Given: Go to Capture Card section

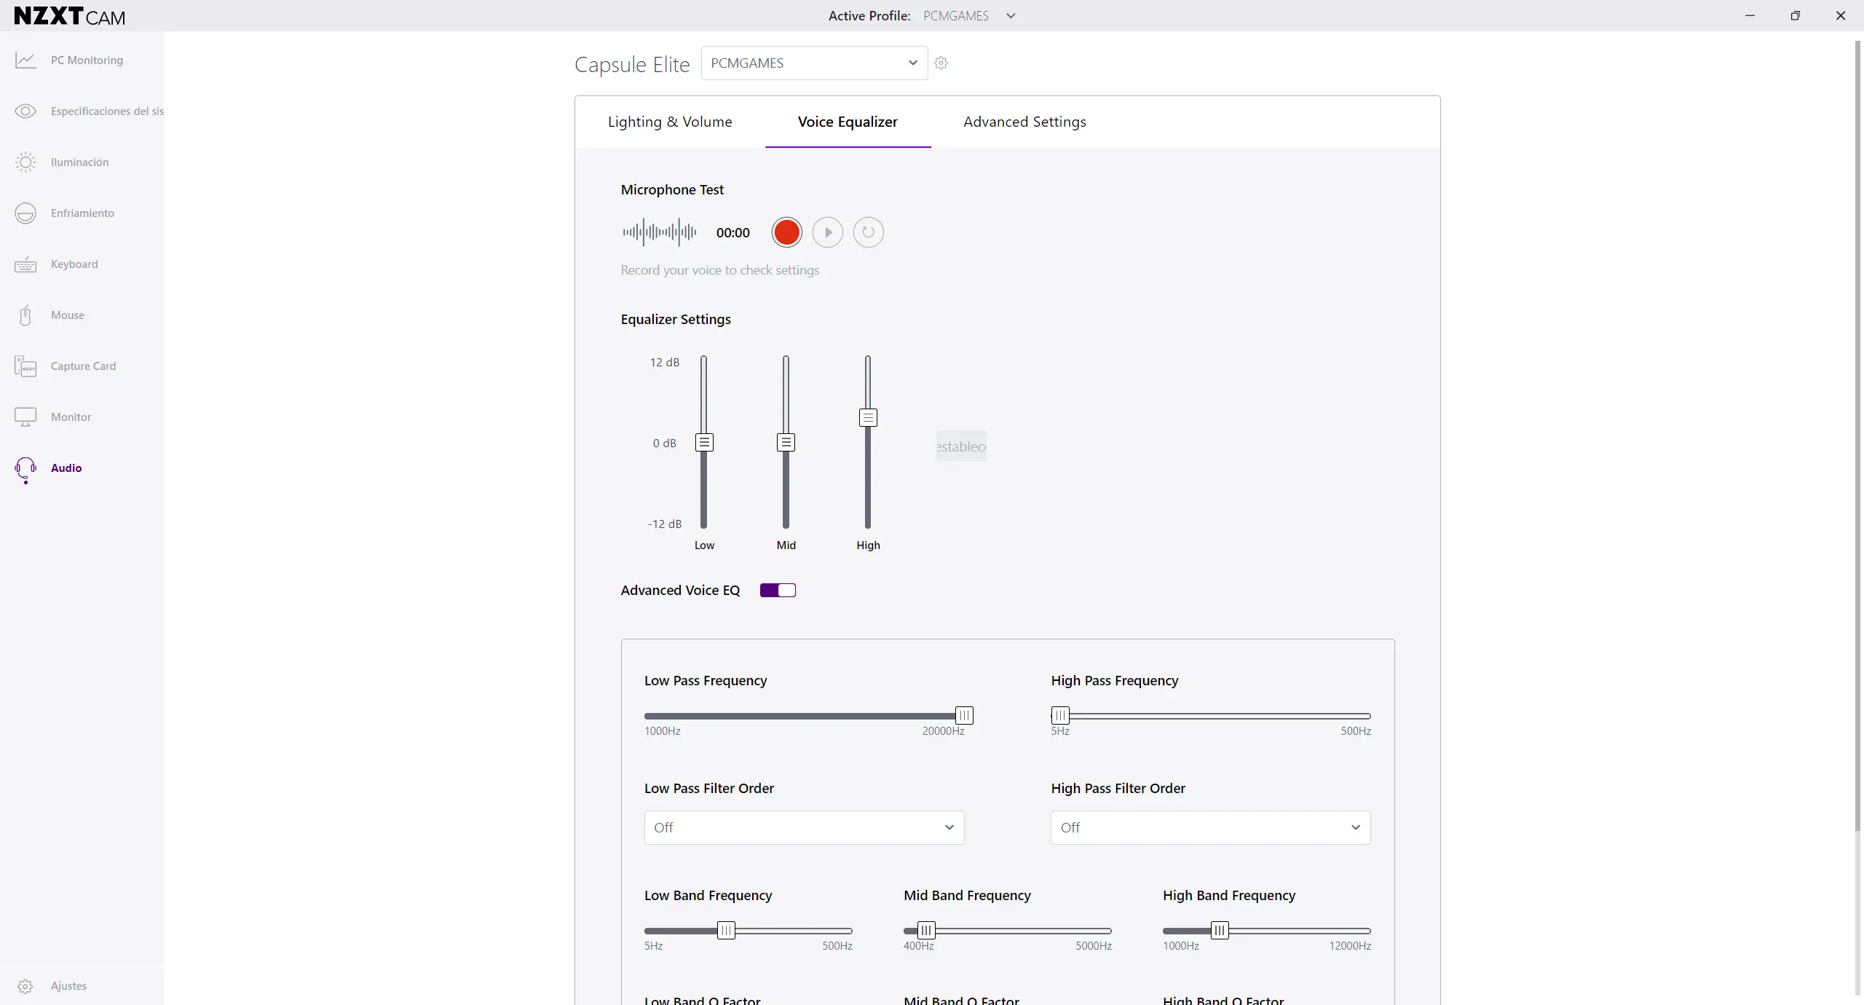Looking at the screenshot, I should [83, 366].
